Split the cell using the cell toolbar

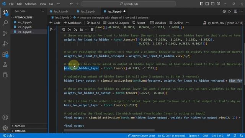(82, 30)
